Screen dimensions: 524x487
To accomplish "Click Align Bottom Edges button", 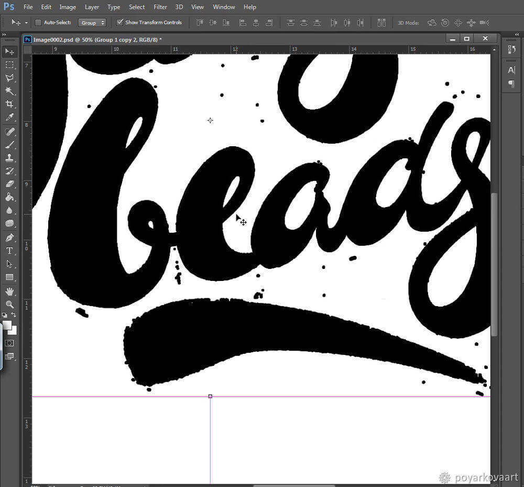I will click(226, 23).
